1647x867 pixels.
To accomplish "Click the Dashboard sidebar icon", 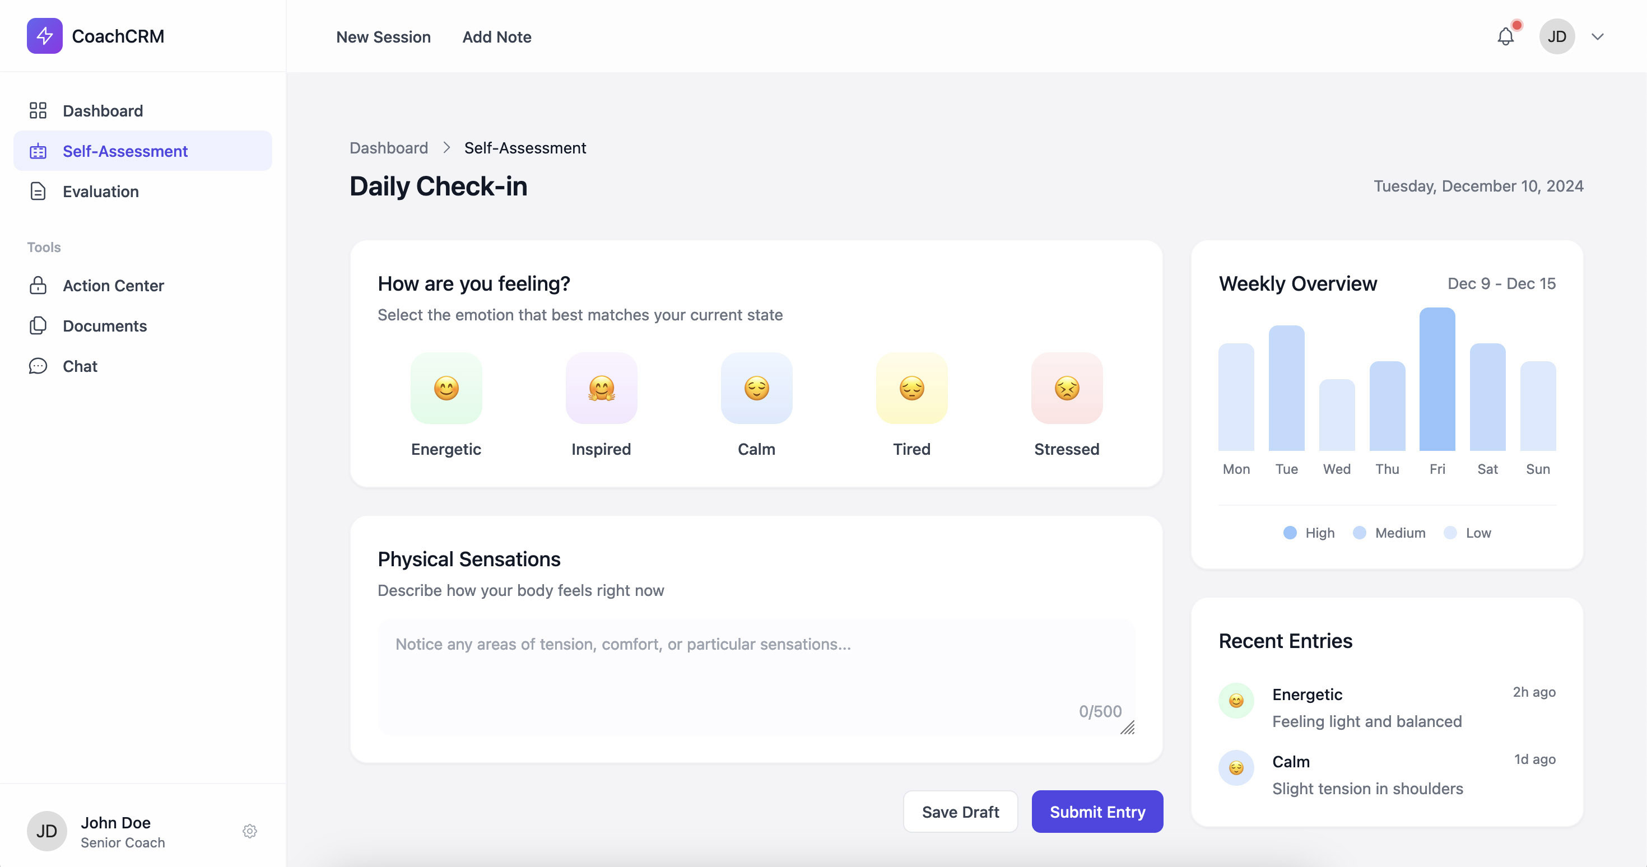I will point(38,110).
